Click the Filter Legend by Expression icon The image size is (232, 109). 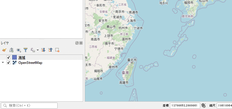tap(33, 50)
